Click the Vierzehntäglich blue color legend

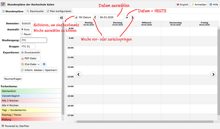[31, 96]
